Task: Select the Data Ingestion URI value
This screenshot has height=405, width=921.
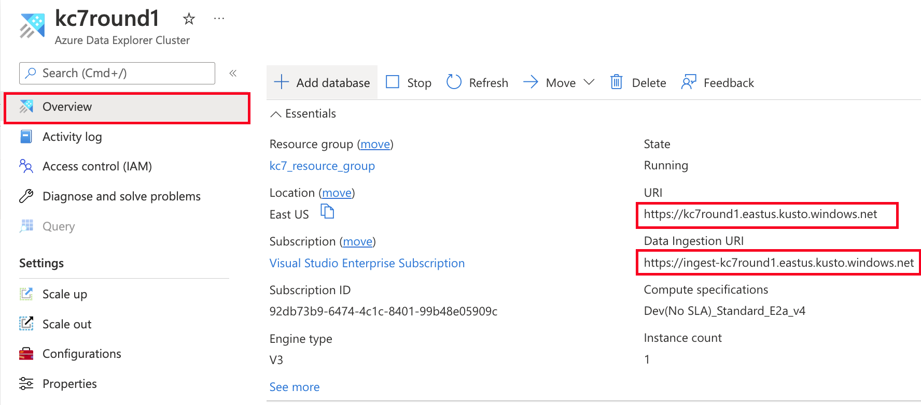Action: point(779,263)
